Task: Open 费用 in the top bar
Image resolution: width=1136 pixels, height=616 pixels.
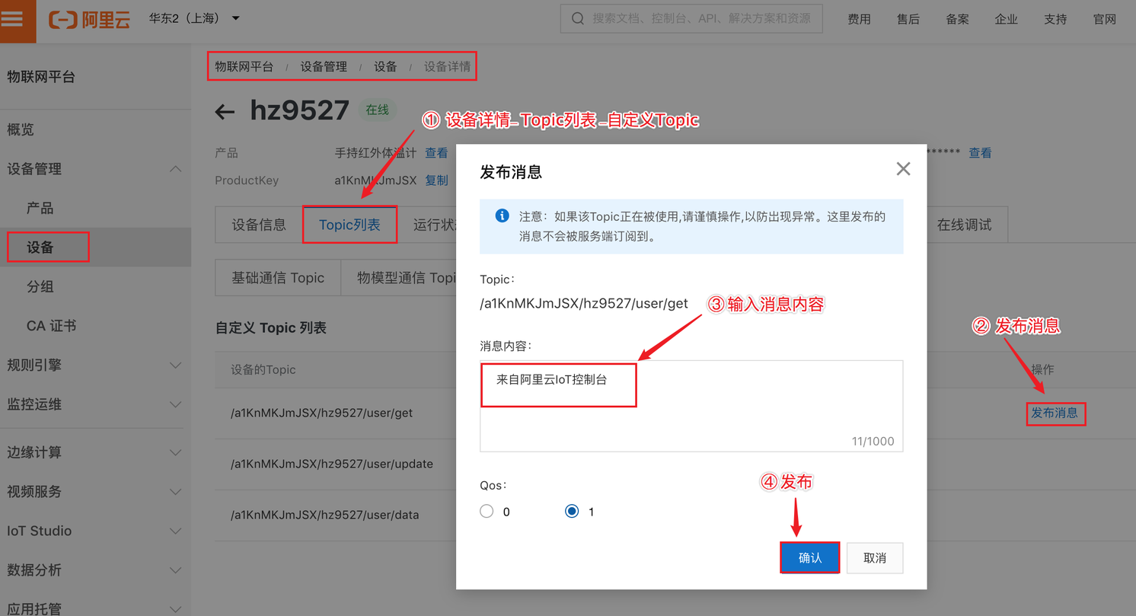Action: click(859, 19)
